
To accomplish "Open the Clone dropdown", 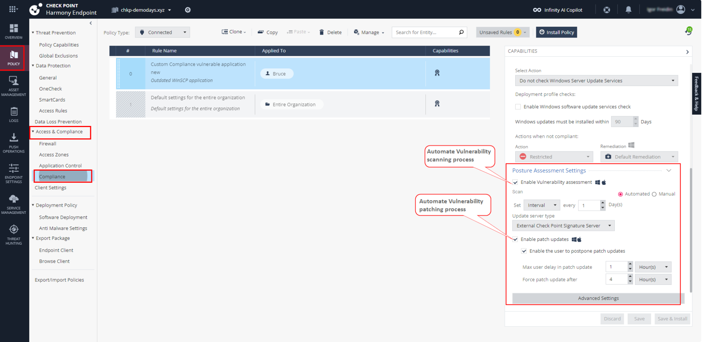I will point(234,32).
